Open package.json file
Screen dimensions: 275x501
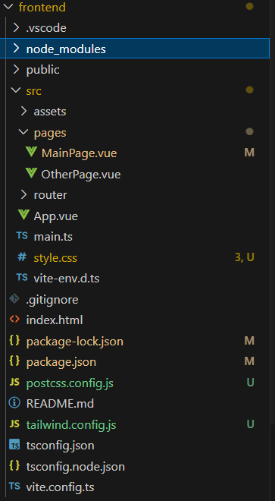(61, 362)
